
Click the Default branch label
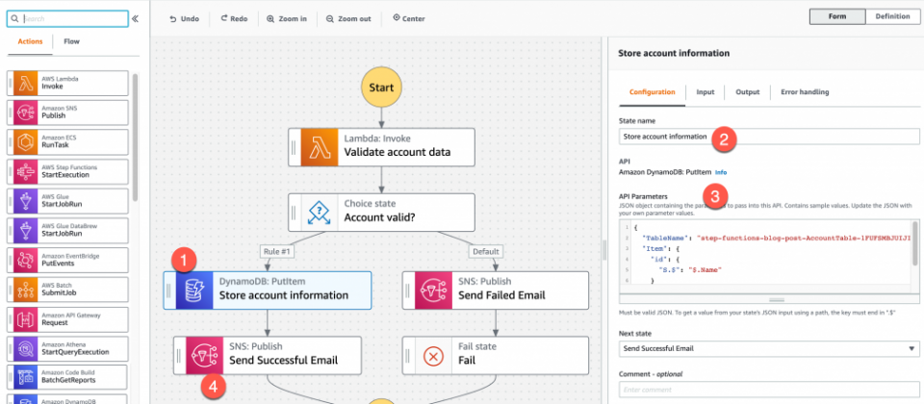tap(485, 251)
